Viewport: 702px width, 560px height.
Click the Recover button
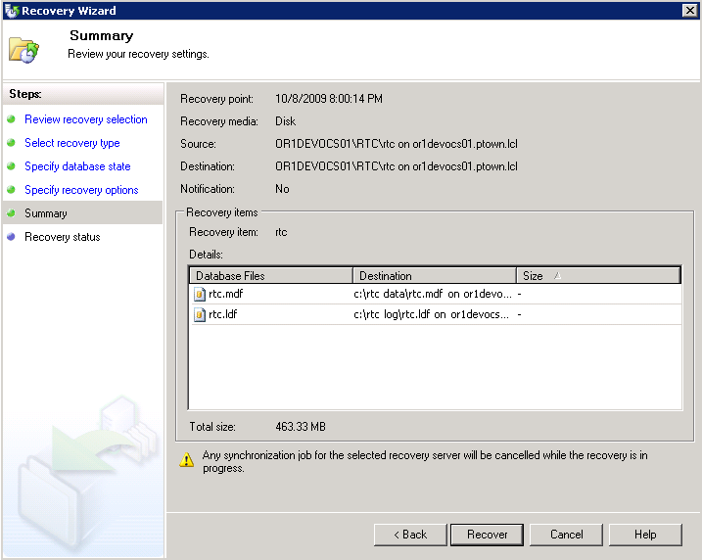click(487, 535)
